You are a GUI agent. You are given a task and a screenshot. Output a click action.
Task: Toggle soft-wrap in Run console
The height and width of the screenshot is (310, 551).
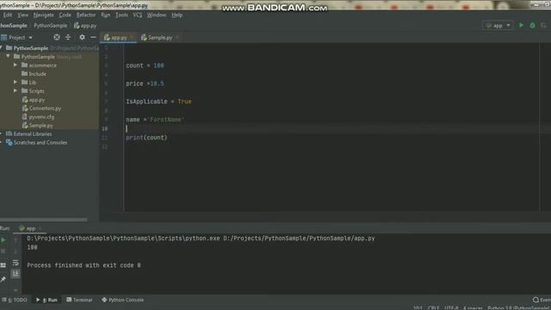click(x=15, y=263)
